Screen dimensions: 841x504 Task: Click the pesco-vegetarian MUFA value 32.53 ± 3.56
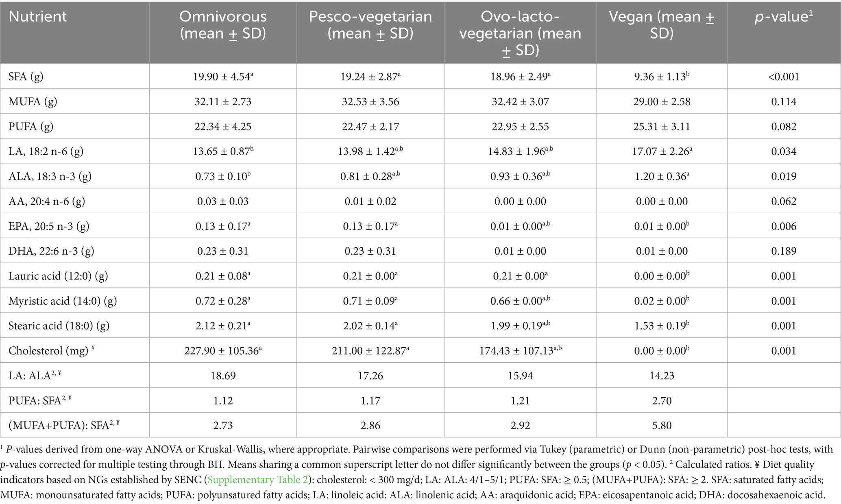pyautogui.click(x=370, y=102)
